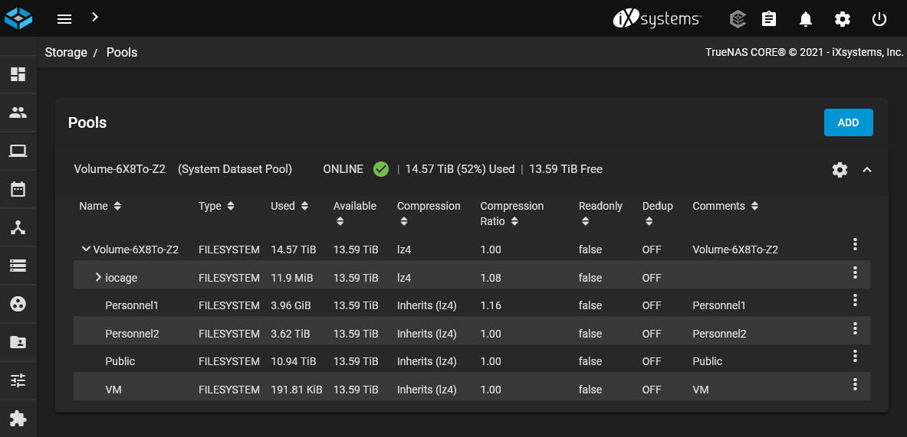Click the pool title Volume-6X8To-Z2 in header
This screenshot has width=907, height=437.
point(120,169)
